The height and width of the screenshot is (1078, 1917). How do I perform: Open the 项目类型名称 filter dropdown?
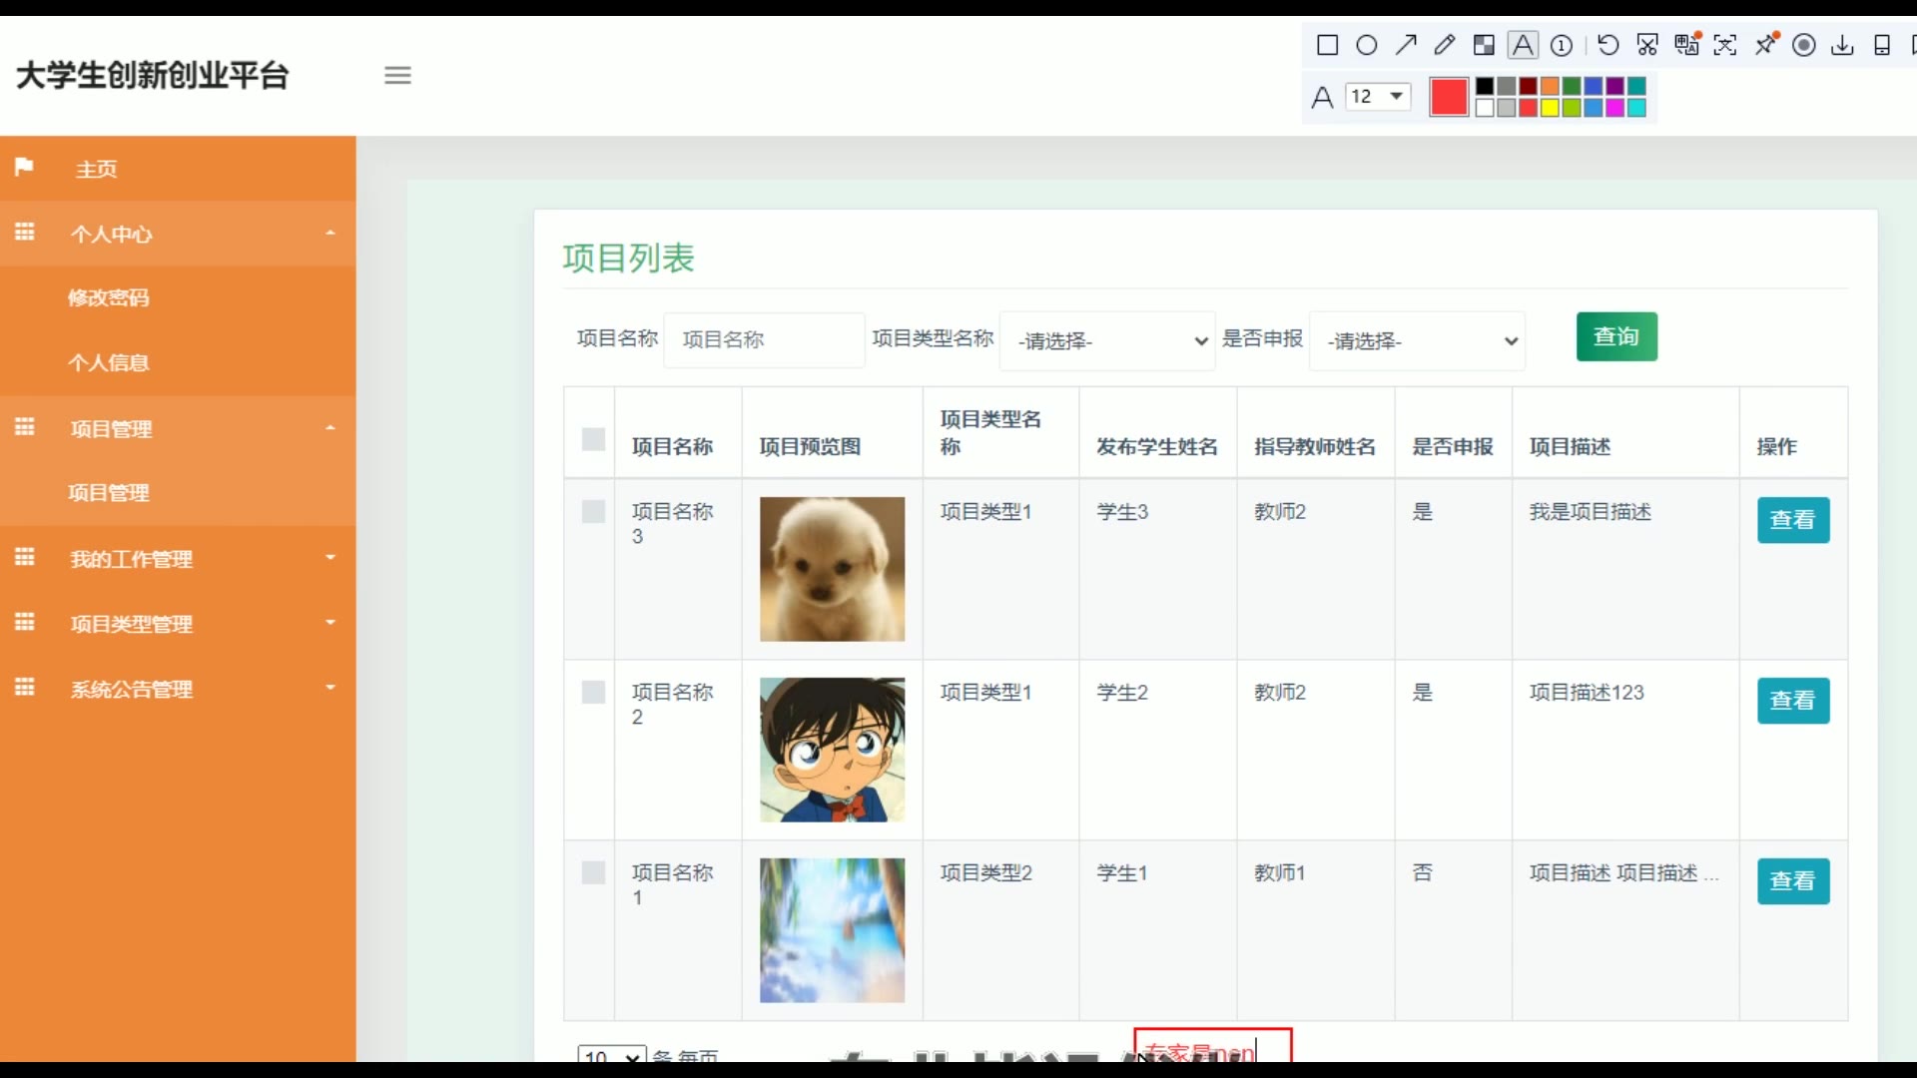coord(1107,341)
